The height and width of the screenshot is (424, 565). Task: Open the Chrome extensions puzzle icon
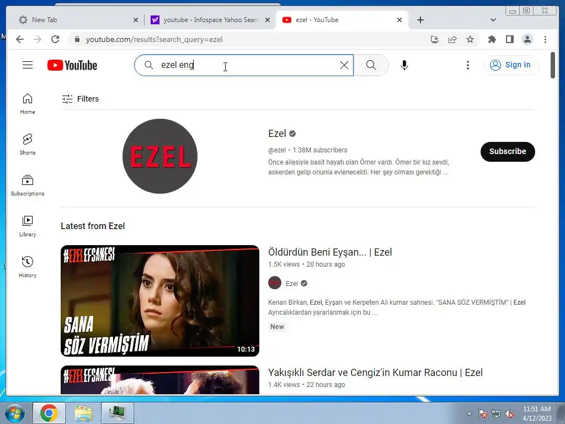[x=492, y=39]
